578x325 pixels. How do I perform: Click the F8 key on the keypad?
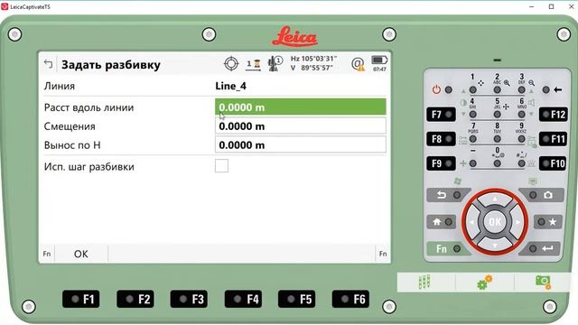tap(441, 139)
